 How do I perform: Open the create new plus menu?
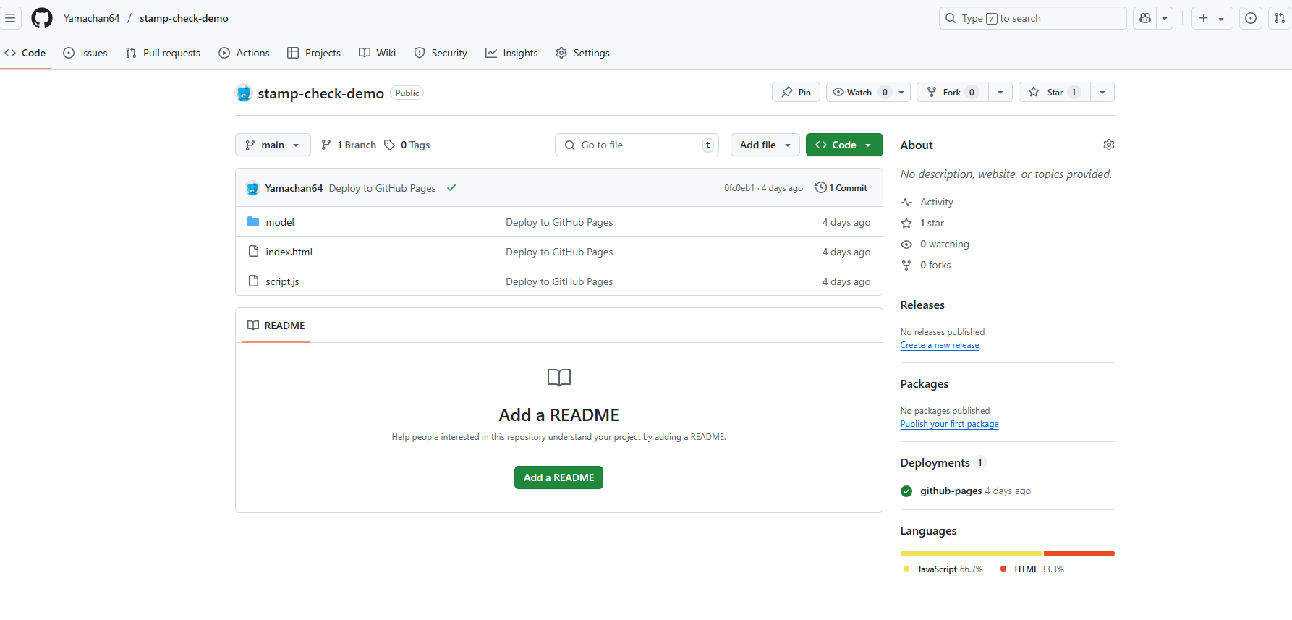1212,18
